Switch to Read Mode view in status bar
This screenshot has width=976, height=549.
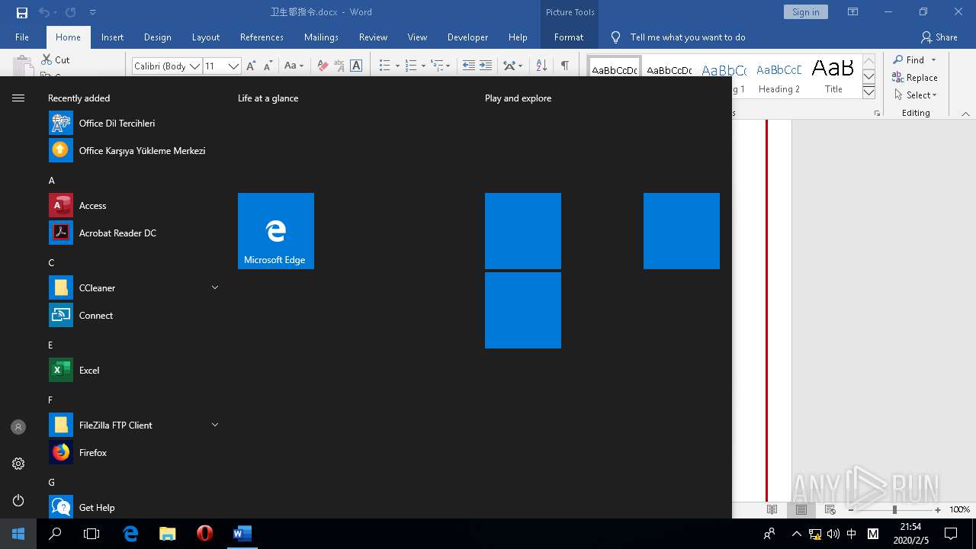(772, 509)
